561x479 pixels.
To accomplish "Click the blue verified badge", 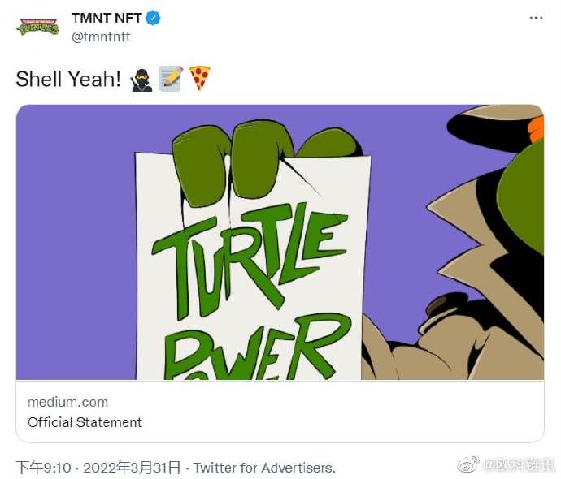I will (x=153, y=18).
